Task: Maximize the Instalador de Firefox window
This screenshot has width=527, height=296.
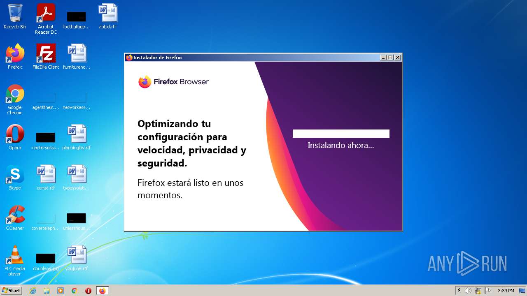Action: pos(390,58)
